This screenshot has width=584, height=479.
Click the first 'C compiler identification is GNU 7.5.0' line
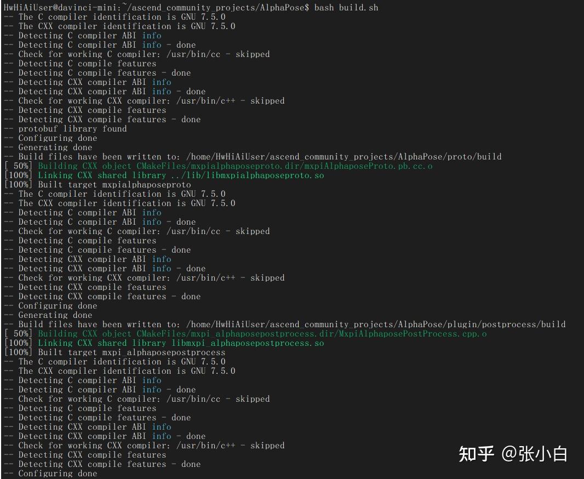[x=122, y=17]
